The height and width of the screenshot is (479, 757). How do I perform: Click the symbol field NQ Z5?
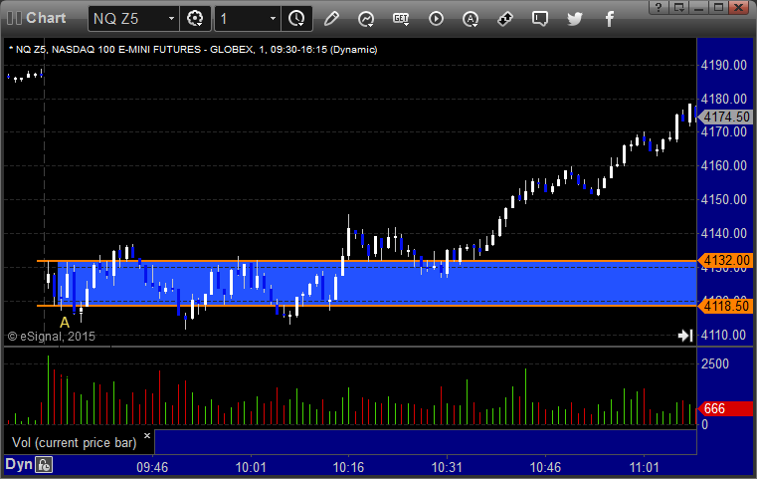(x=127, y=19)
